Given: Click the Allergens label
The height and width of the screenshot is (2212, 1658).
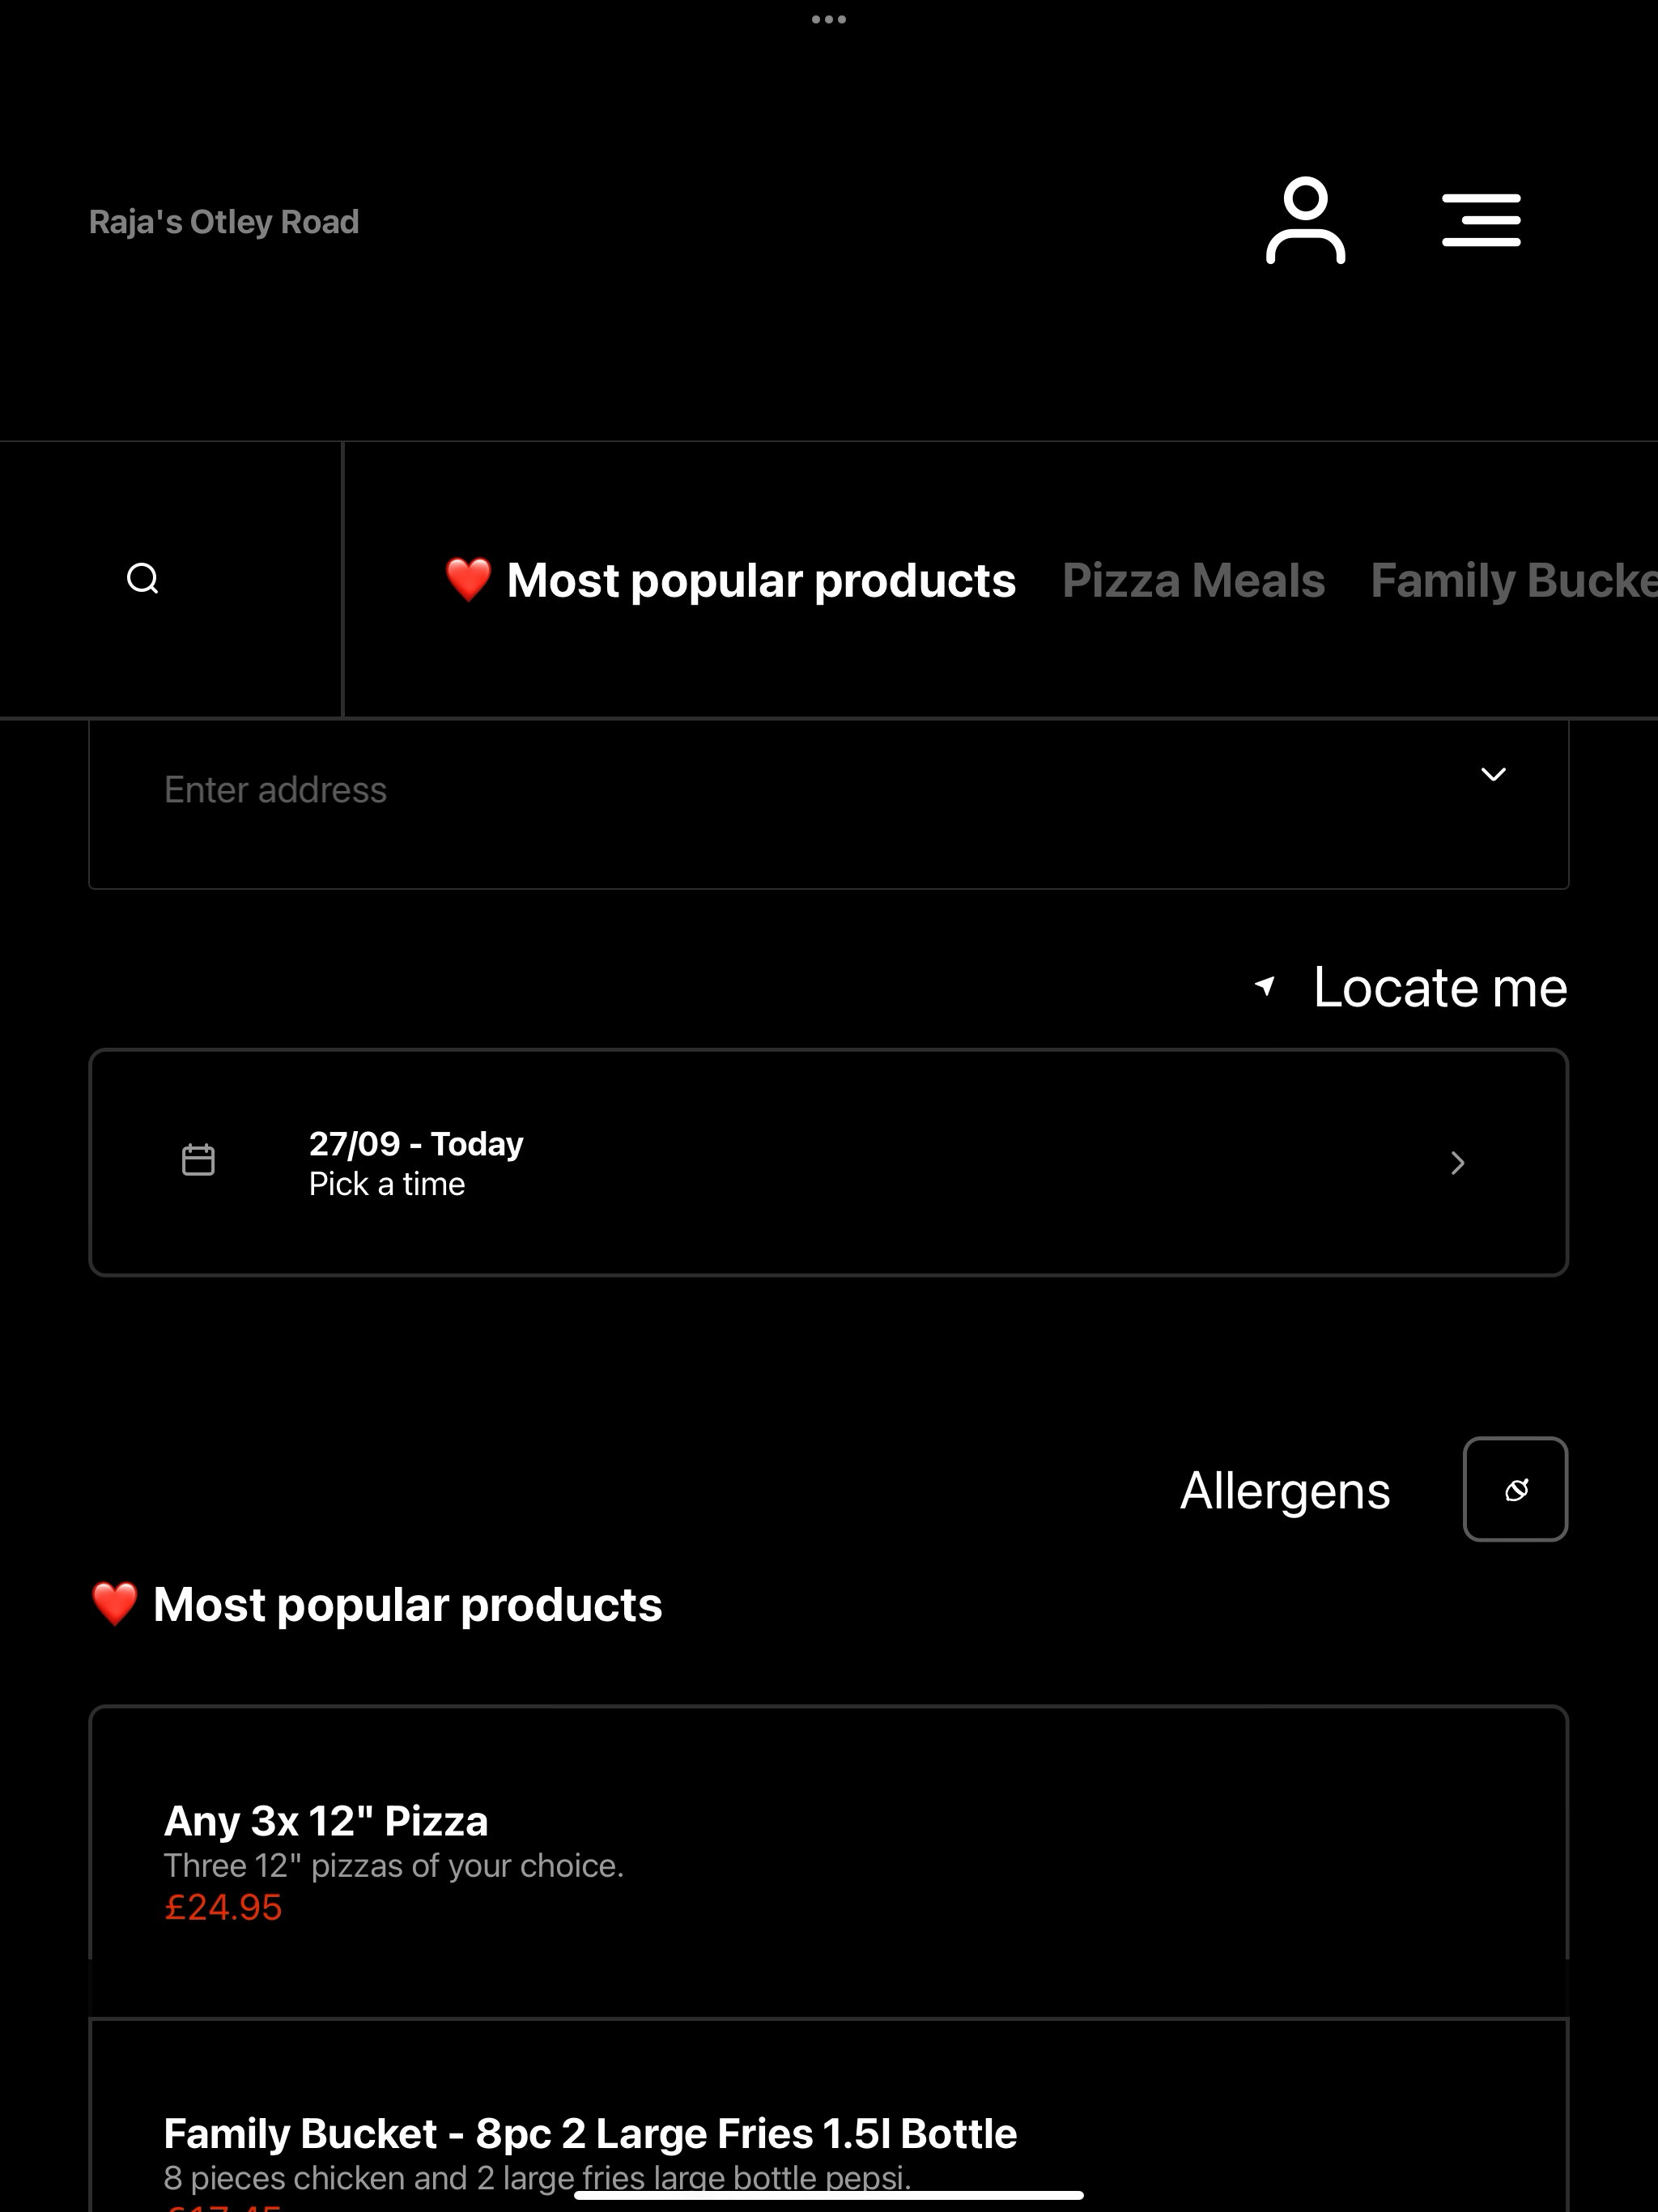Looking at the screenshot, I should [1285, 1491].
